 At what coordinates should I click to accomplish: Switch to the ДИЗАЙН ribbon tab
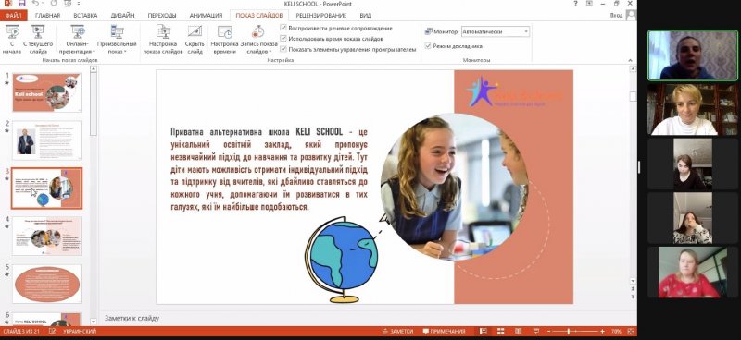(122, 15)
